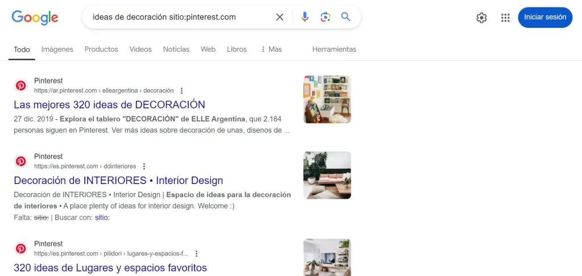
Task: Click the Pinterest favicon of ddinteriores result
Action: point(21,161)
